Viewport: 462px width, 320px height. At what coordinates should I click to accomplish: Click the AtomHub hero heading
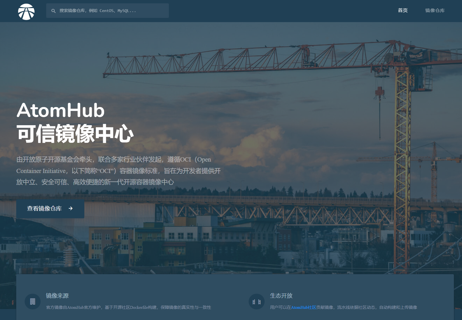[61, 110]
